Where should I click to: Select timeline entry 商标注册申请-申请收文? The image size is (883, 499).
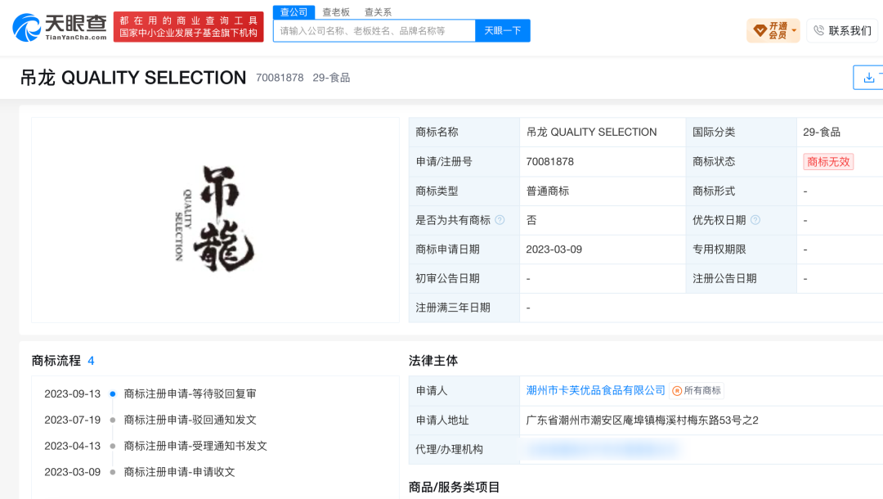tap(179, 472)
